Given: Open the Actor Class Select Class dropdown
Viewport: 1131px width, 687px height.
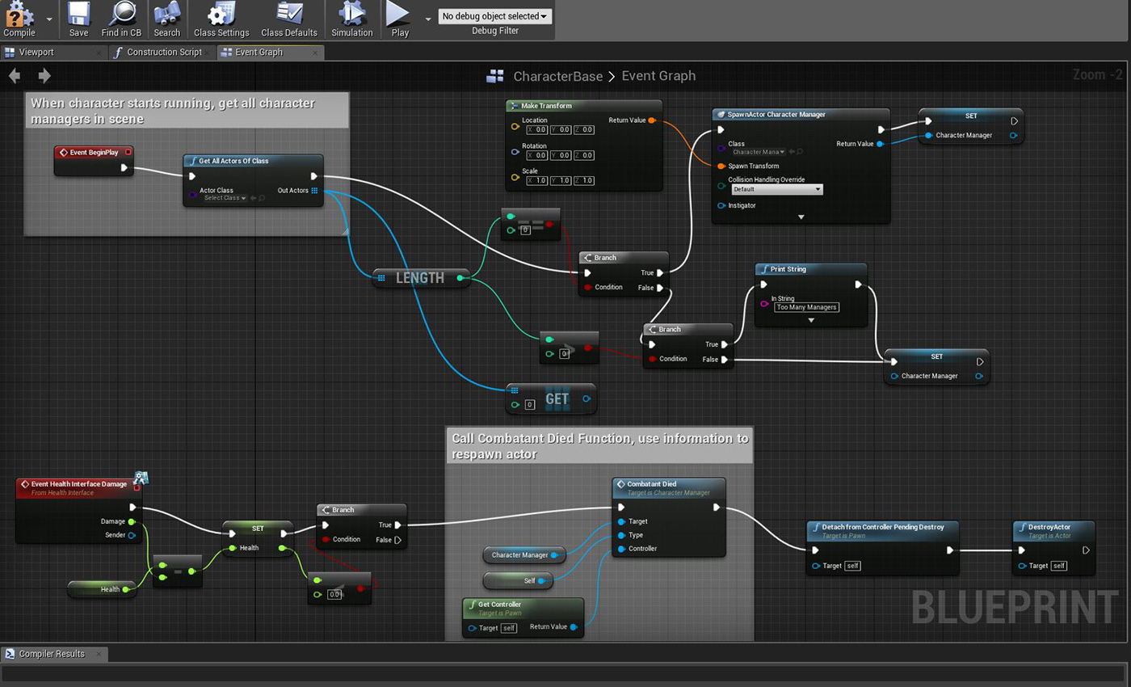Looking at the screenshot, I should click(x=225, y=198).
